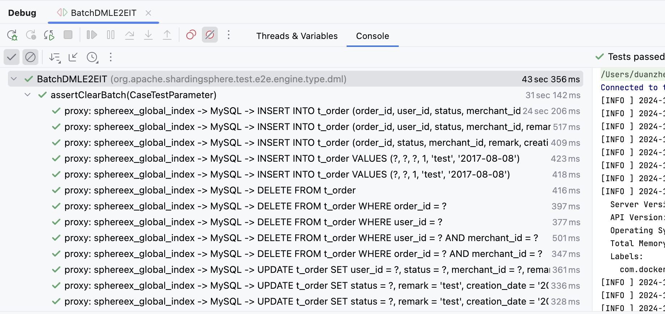The image size is (665, 314).
Task: Collapse the assertClearBatch test node
Action: (27, 95)
